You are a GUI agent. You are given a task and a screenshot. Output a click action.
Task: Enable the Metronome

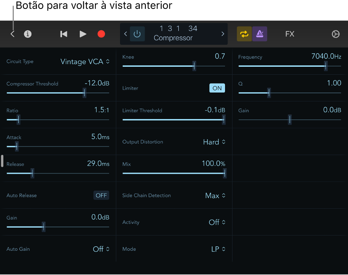259,34
